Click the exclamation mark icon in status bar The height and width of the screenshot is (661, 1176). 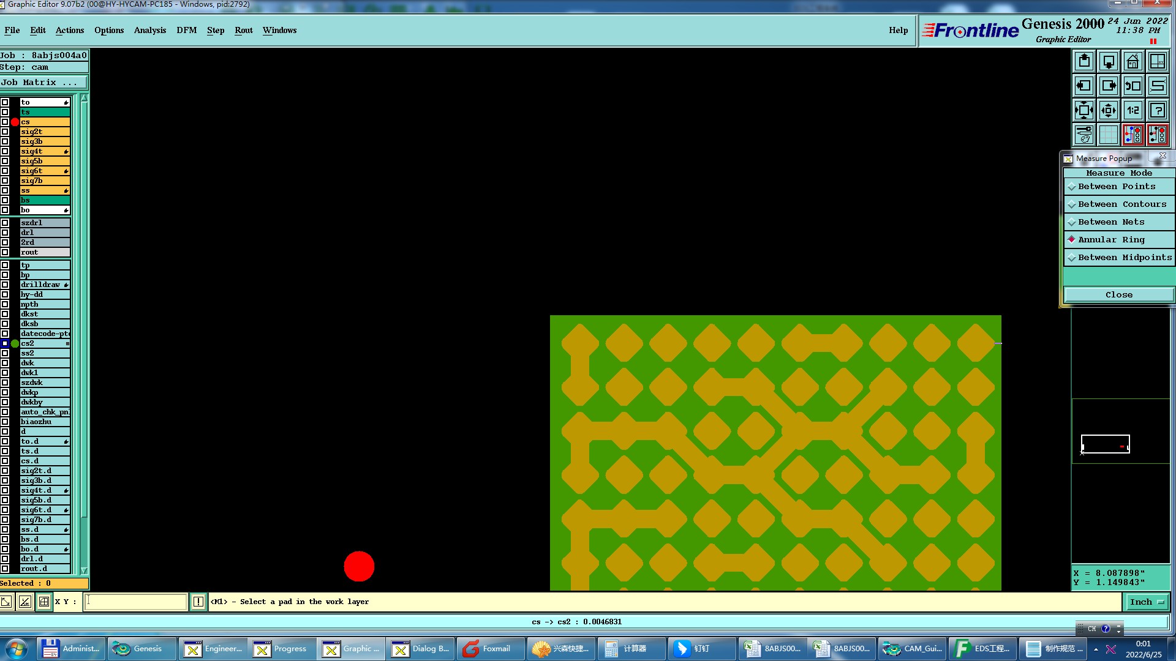(198, 602)
